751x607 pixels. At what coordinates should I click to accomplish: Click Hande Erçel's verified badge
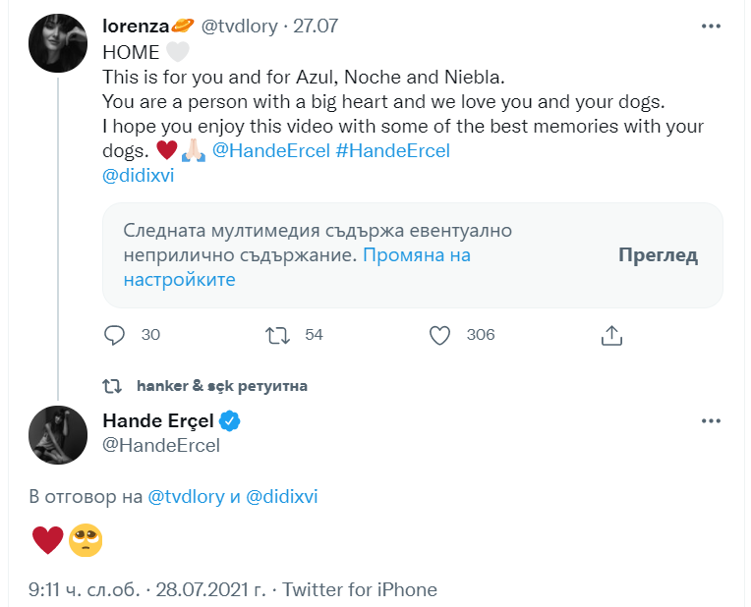[x=230, y=421]
